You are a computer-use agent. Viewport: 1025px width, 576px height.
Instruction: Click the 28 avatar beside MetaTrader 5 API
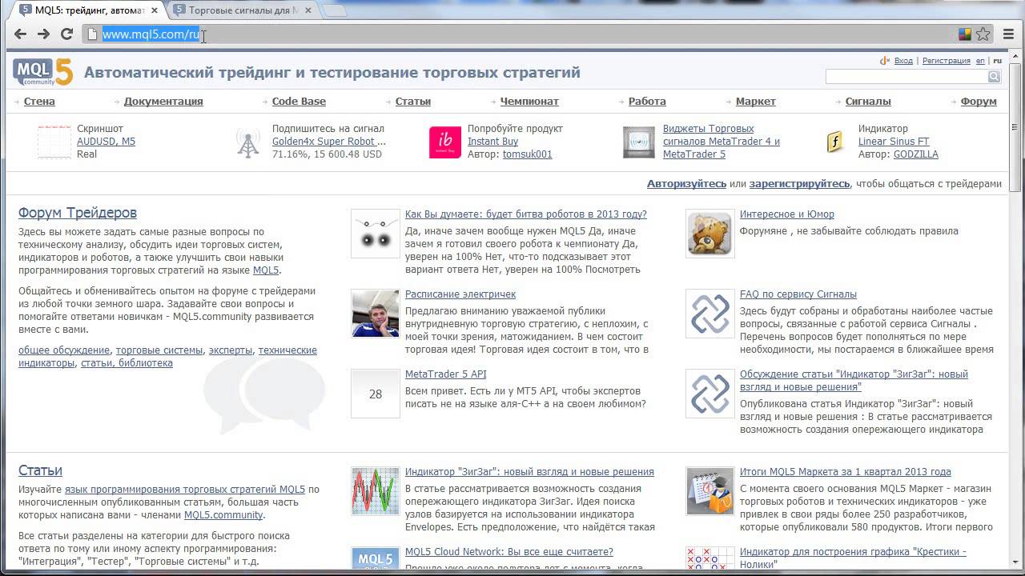point(375,394)
